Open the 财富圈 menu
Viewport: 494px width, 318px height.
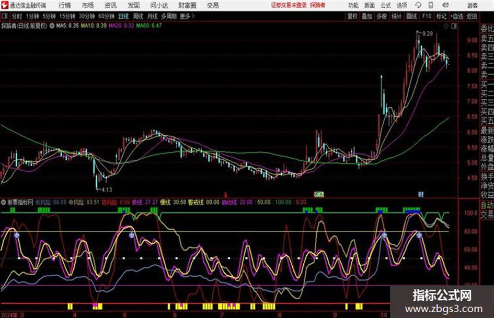187,5
